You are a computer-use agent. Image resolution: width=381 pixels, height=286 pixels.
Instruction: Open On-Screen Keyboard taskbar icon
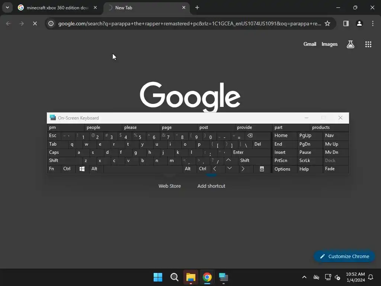pos(223,277)
